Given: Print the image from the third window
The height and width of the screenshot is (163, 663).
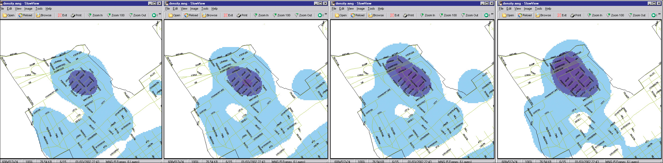Looking at the screenshot, I should pos(409,15).
